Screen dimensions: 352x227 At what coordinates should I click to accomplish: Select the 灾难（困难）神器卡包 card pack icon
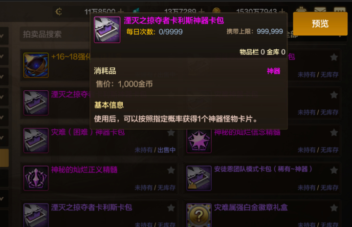(x=36, y=141)
